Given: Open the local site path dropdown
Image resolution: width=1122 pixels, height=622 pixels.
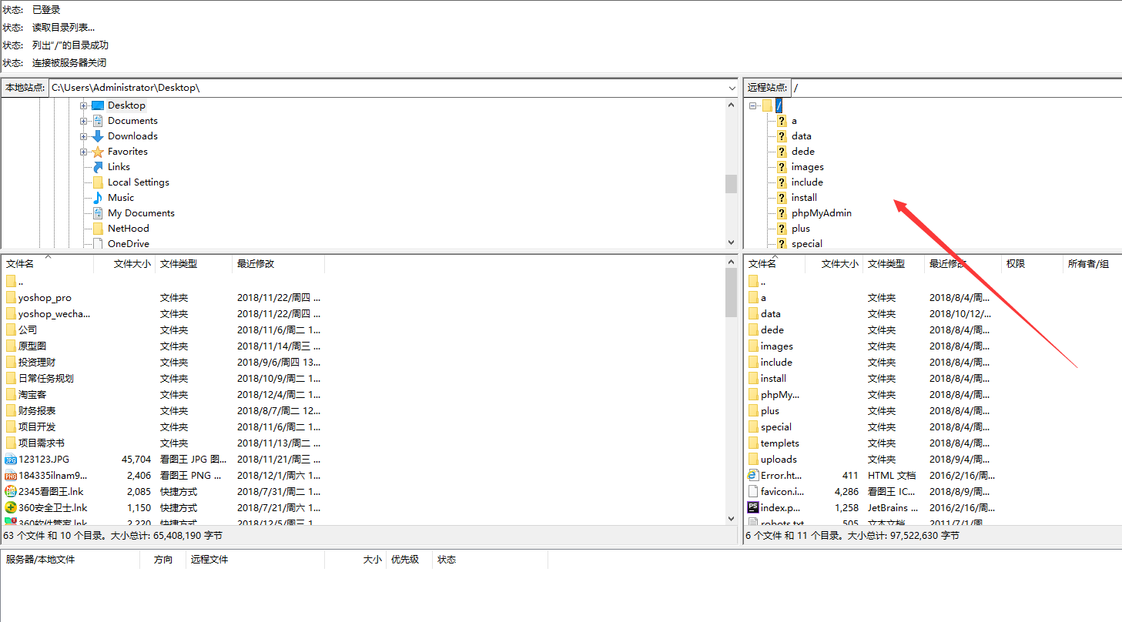Looking at the screenshot, I should (732, 88).
